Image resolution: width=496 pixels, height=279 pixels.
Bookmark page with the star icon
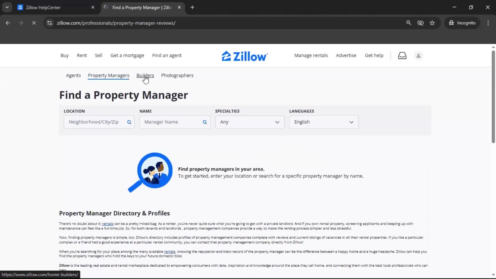(x=432, y=23)
